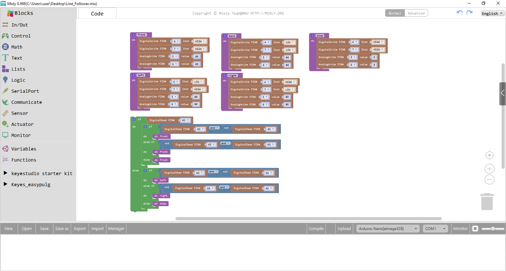
Task: Center the workspace with the crosshair icon
Action: click(x=489, y=155)
